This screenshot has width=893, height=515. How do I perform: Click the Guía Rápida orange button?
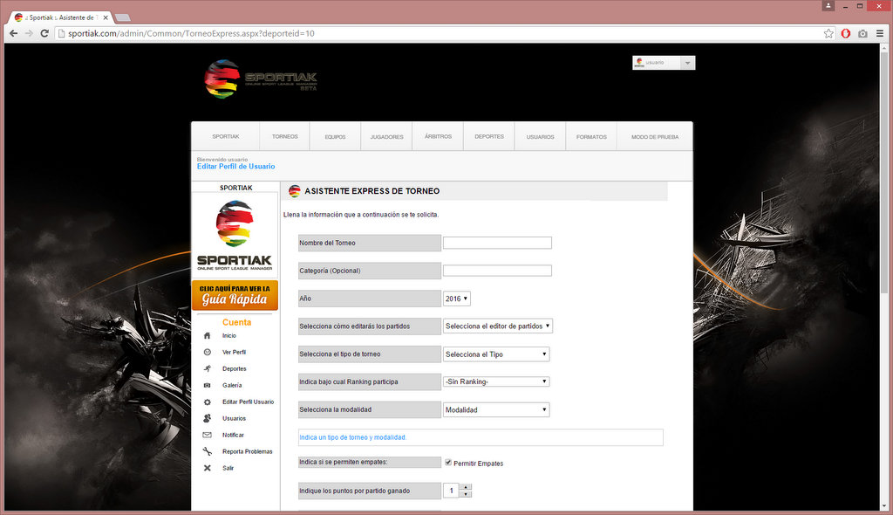pyautogui.click(x=235, y=296)
